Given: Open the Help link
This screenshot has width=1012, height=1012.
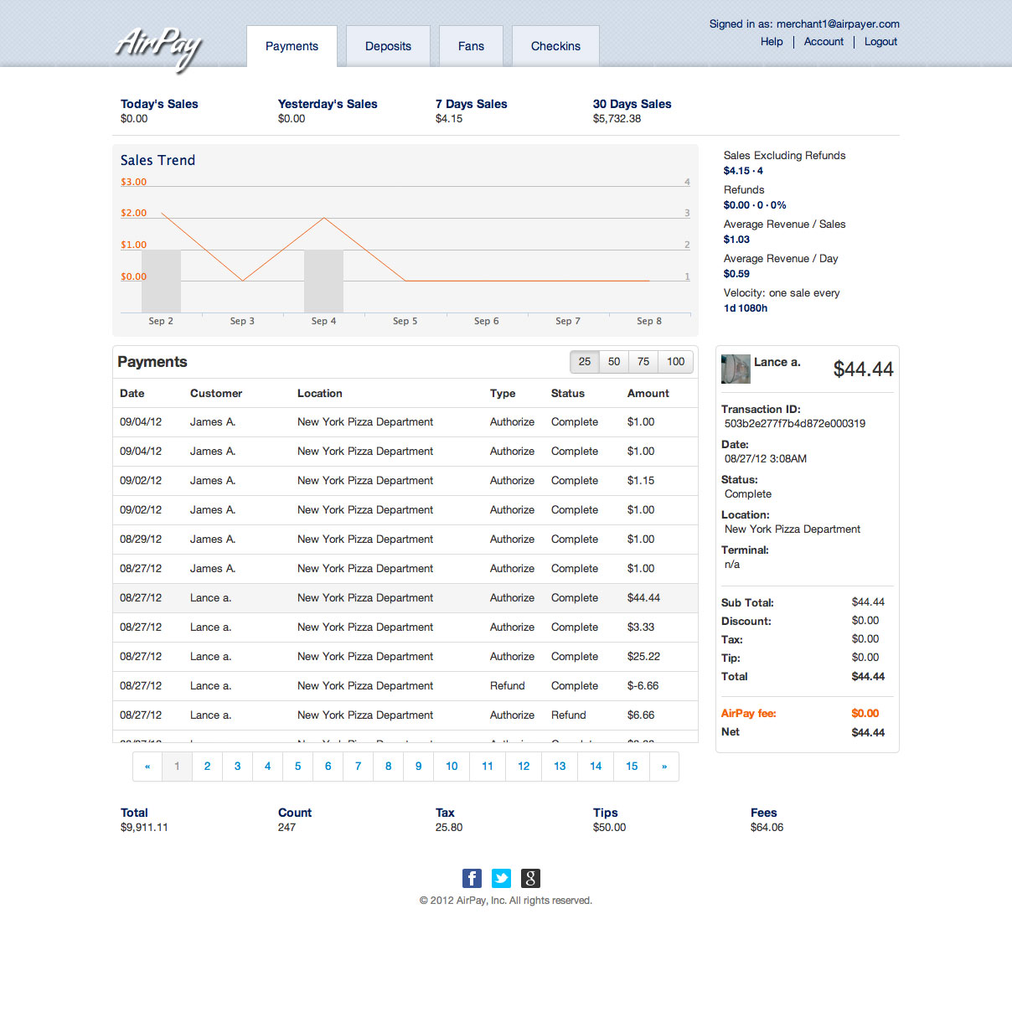Looking at the screenshot, I should coord(772,42).
